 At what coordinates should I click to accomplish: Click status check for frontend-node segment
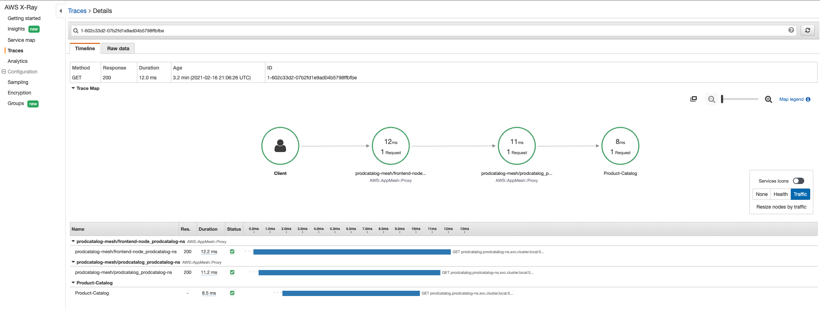click(x=232, y=252)
